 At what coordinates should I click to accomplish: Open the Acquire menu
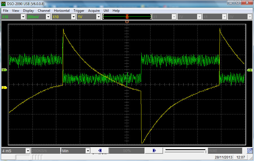tap(94, 10)
